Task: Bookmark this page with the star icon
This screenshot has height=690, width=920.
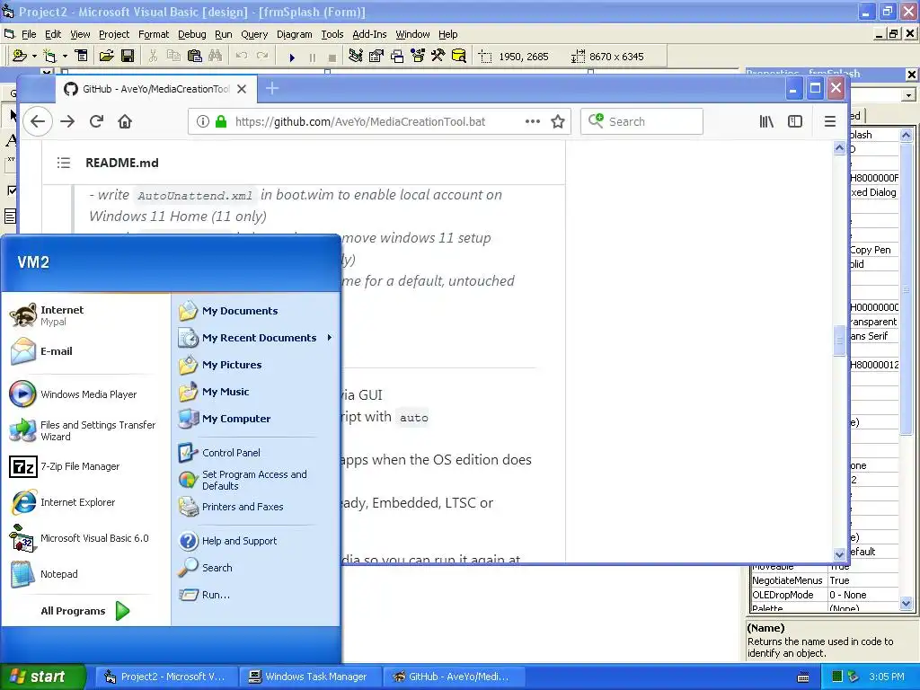Action: pyautogui.click(x=558, y=121)
